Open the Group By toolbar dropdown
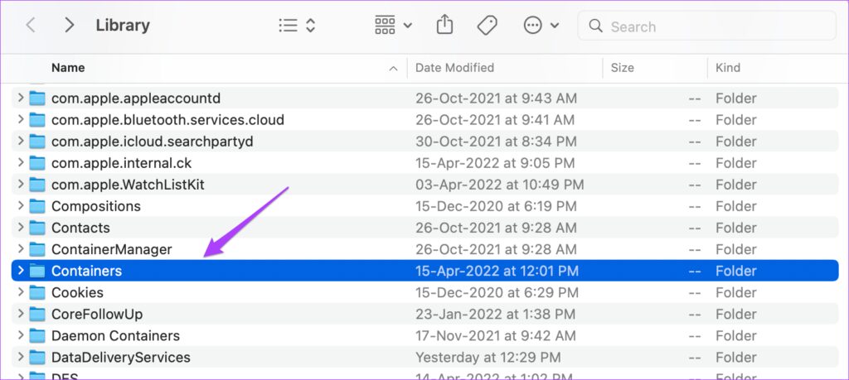Screen dimensions: 849x380 (x=393, y=26)
